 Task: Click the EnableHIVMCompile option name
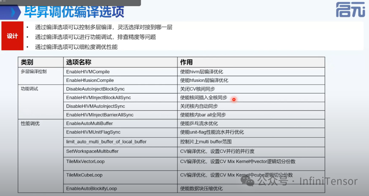point(88,72)
